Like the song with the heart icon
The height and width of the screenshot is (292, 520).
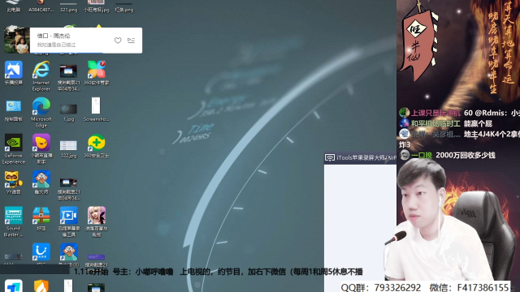[x=118, y=41]
